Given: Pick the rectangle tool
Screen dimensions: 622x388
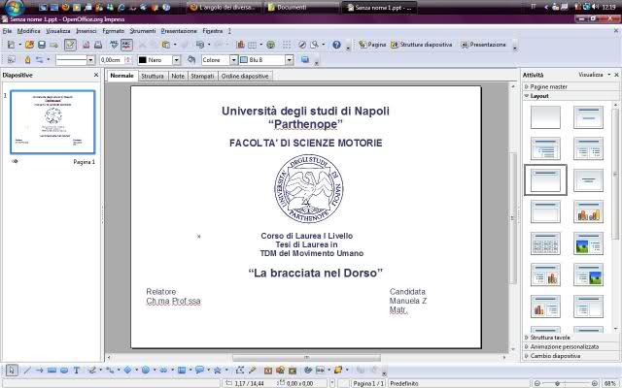Looking at the screenshot, I should 52,371.
